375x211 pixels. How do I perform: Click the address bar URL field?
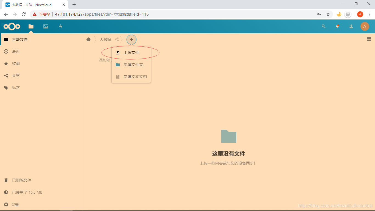[x=181, y=14]
